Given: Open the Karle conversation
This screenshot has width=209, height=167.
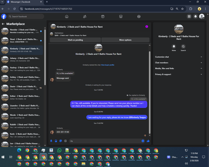Looking at the screenshot, I should point(22,135).
